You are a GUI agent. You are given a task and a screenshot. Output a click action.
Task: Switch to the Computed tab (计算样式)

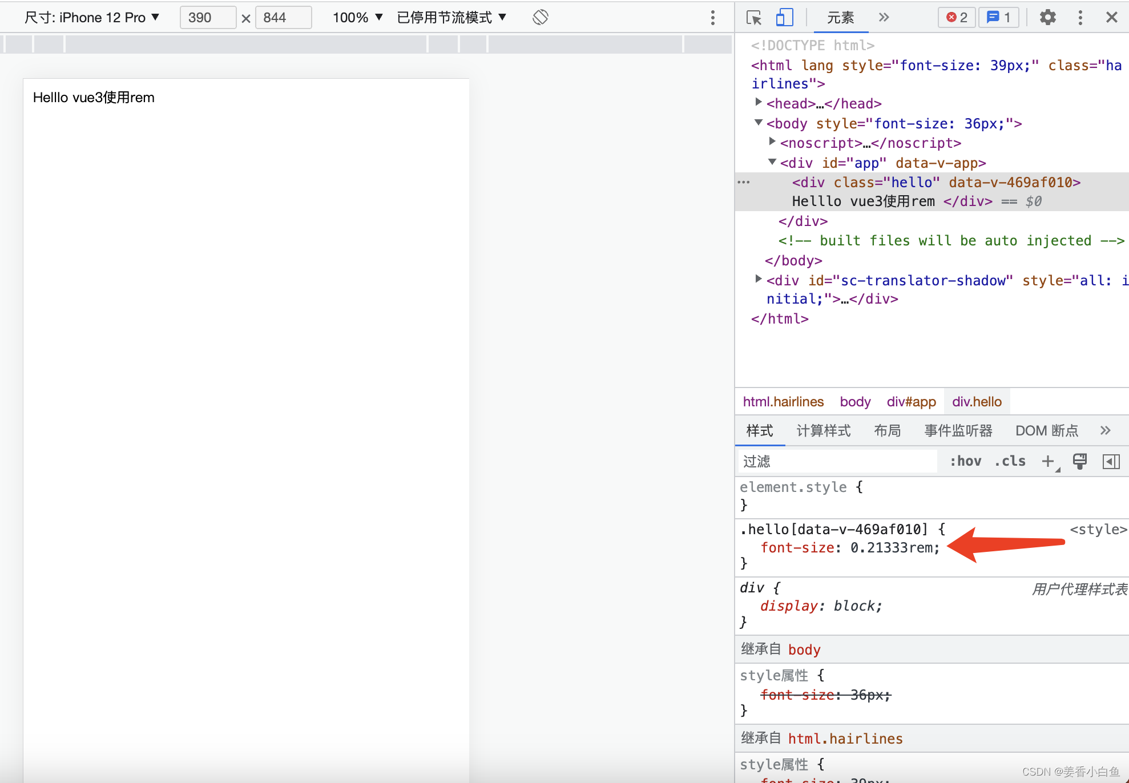[x=824, y=431]
